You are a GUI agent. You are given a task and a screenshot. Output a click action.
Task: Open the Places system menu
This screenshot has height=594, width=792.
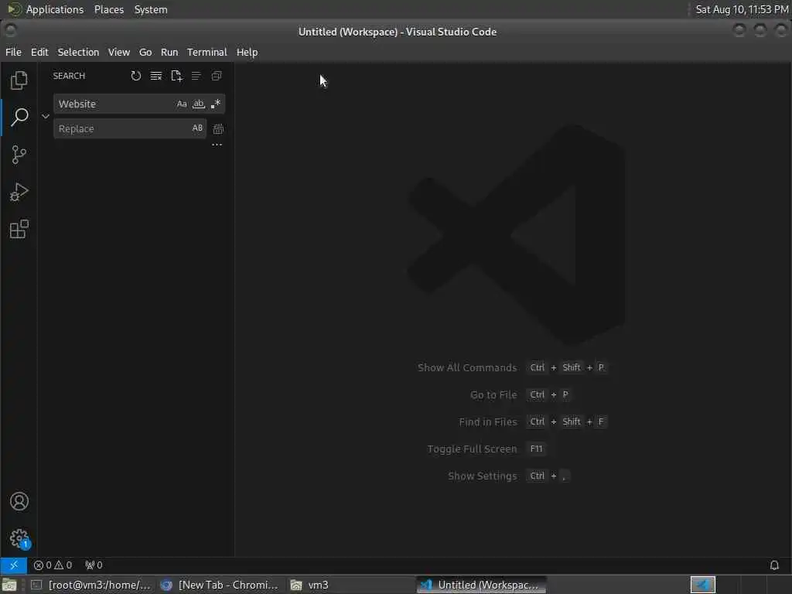pos(109,9)
